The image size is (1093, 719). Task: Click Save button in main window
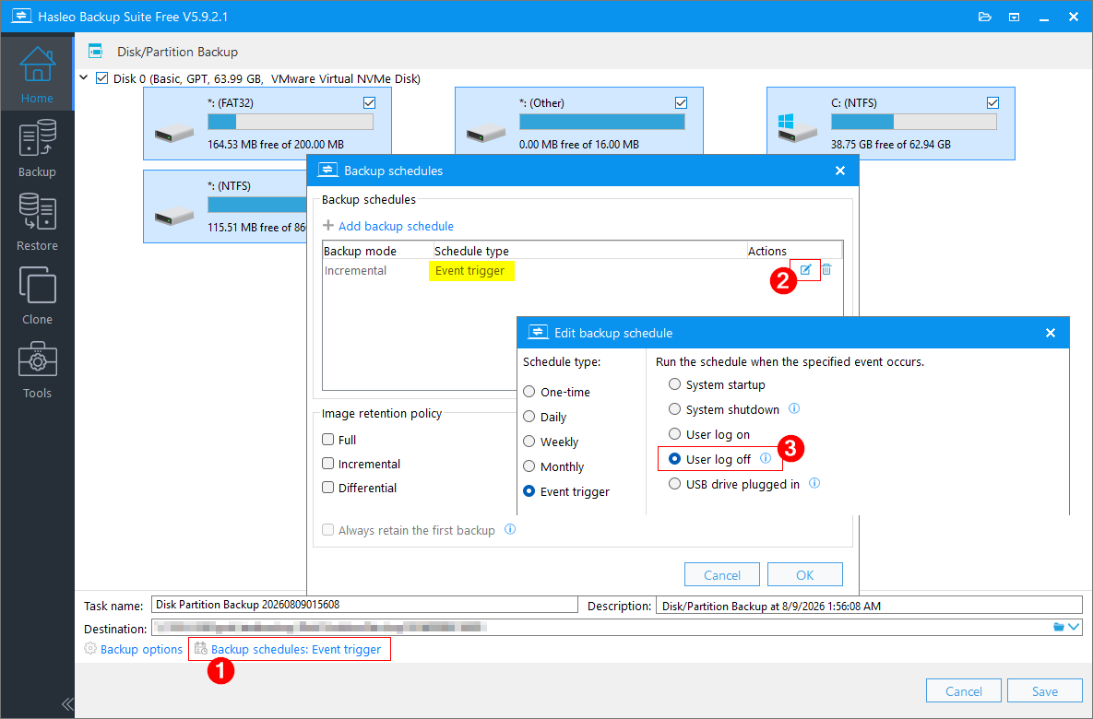[x=1045, y=691]
